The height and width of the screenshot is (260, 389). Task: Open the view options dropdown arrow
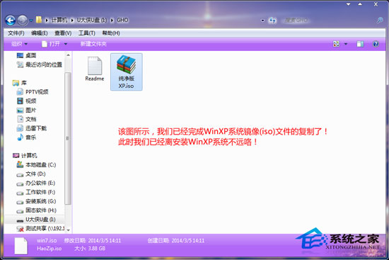[x=346, y=44]
